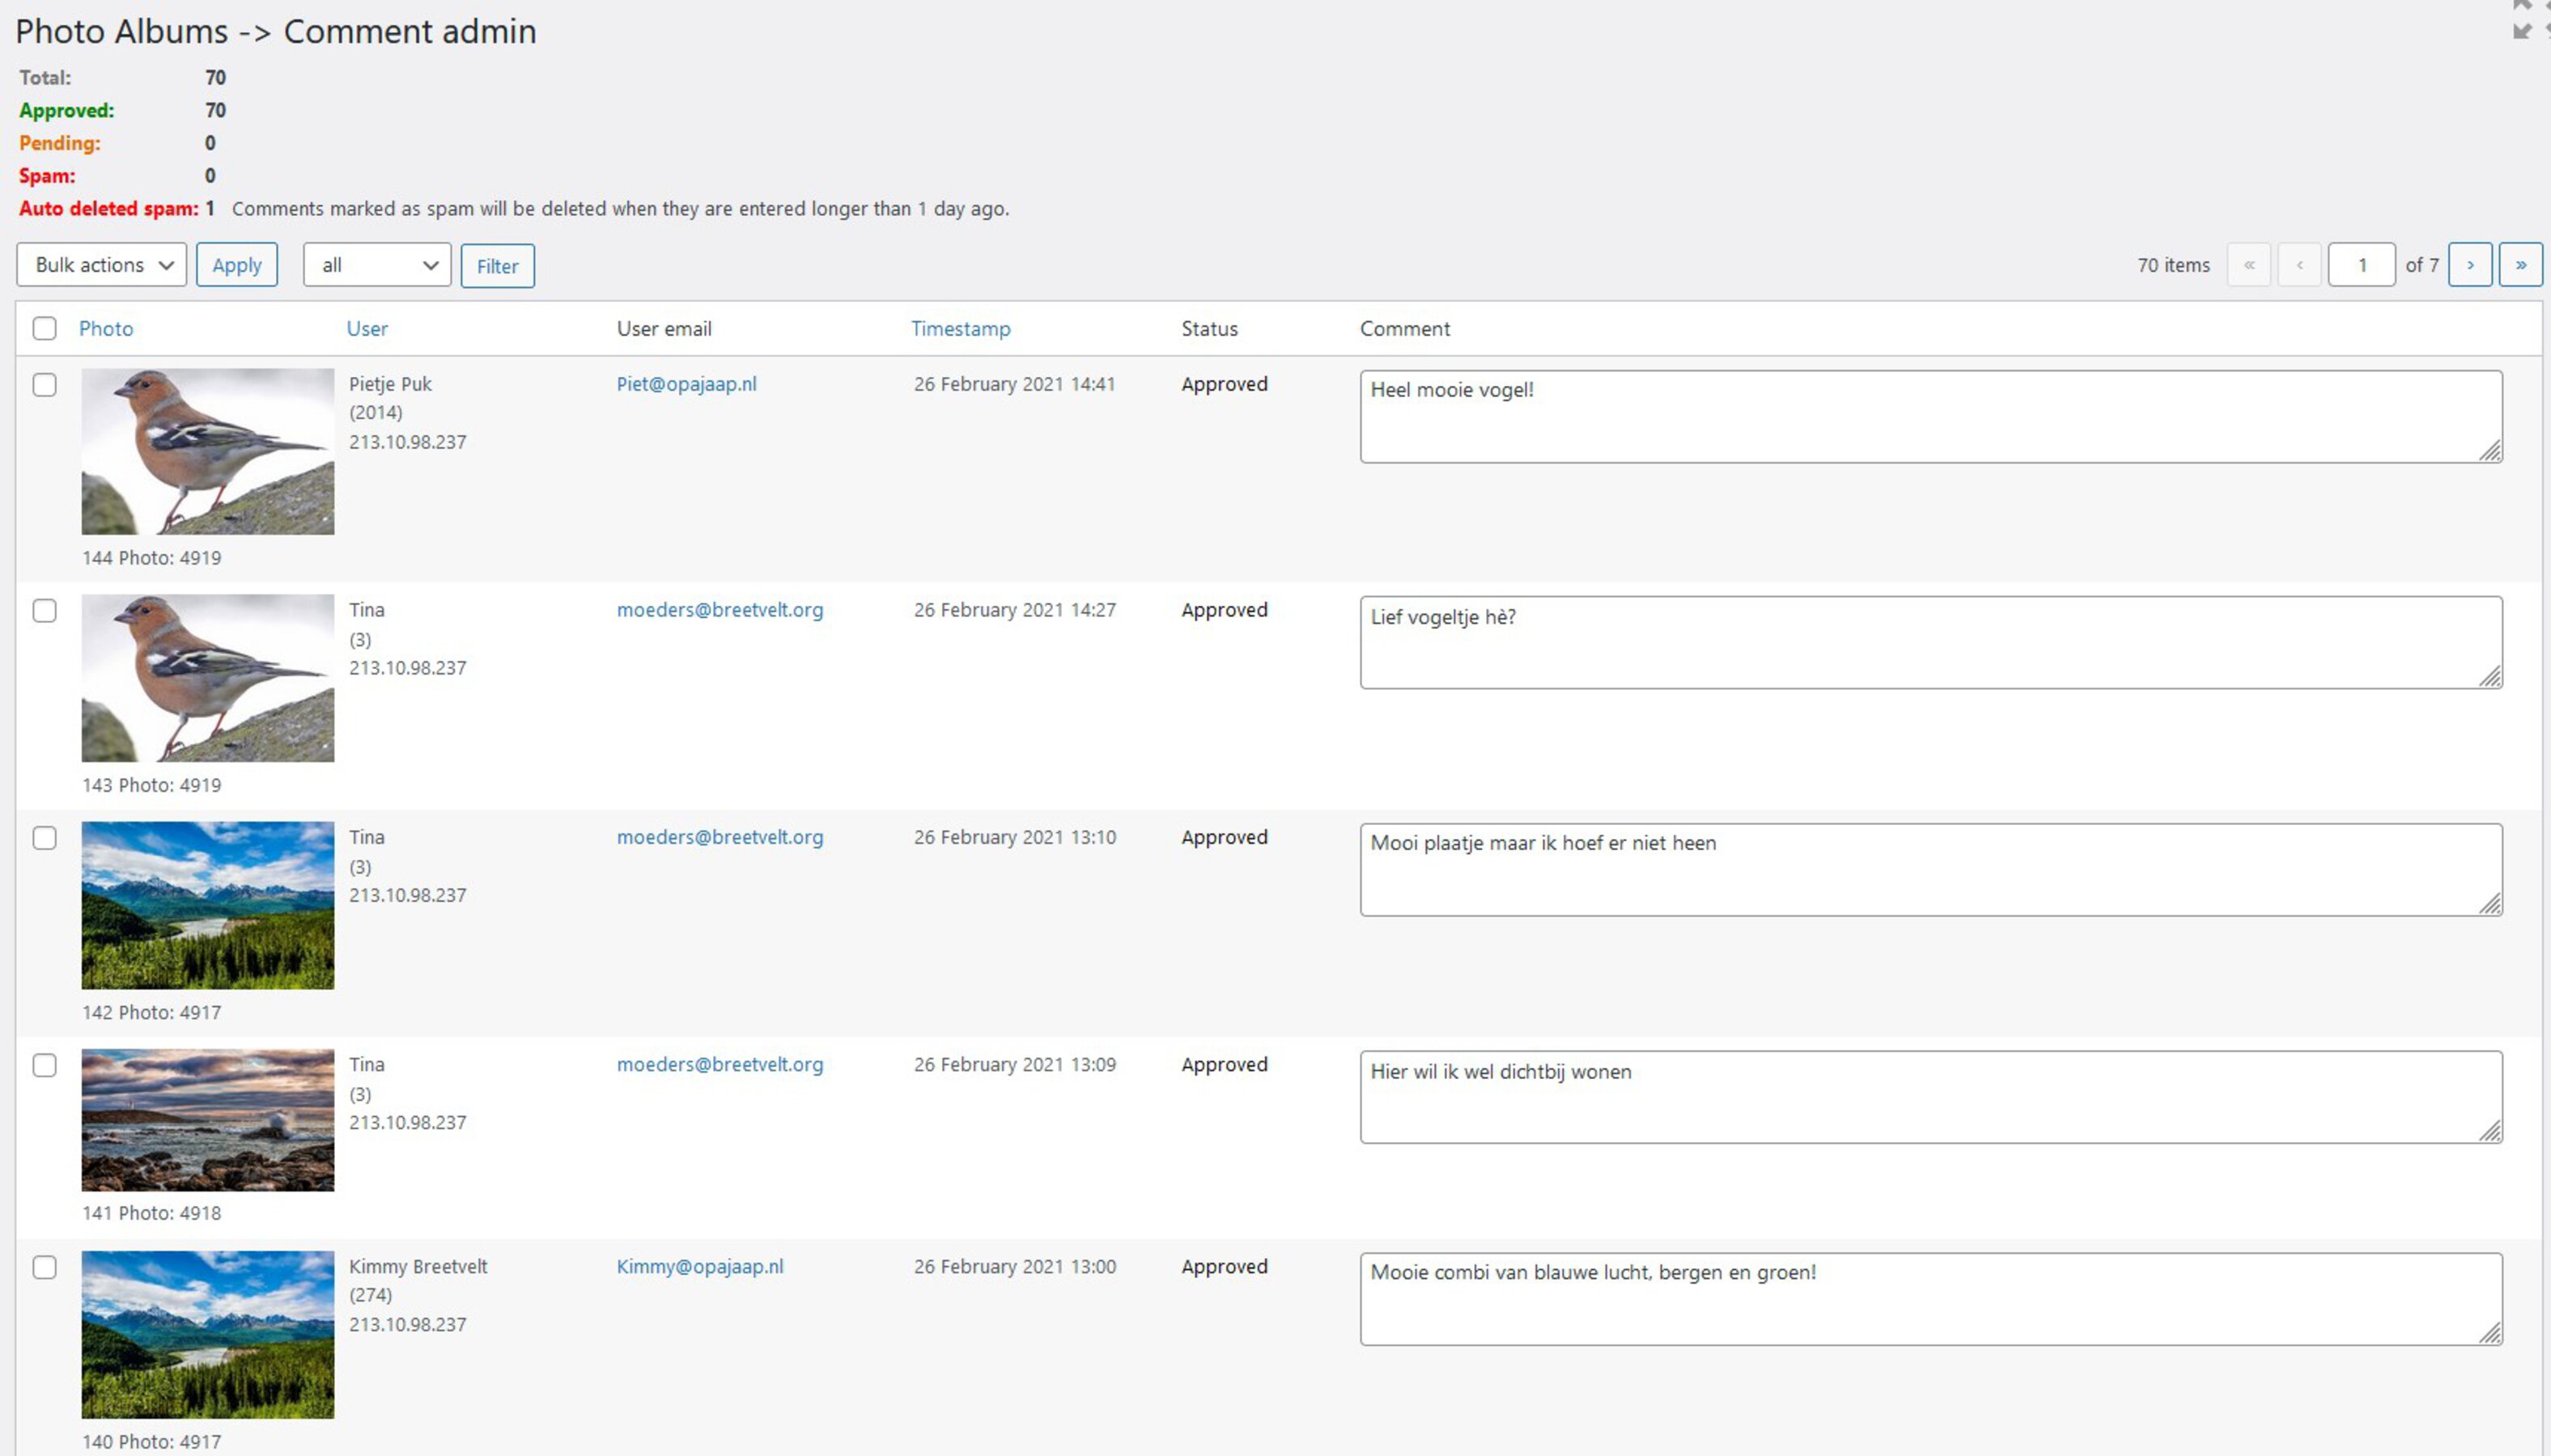
Task: Toggle the select-all checkbox in header
Action: pos(45,328)
